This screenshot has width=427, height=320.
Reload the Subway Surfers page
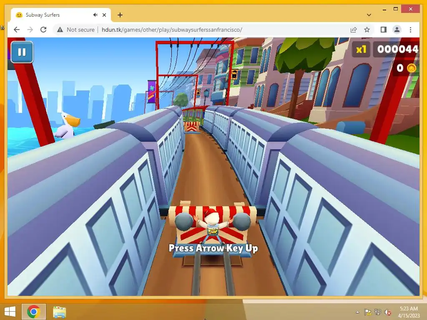click(43, 30)
